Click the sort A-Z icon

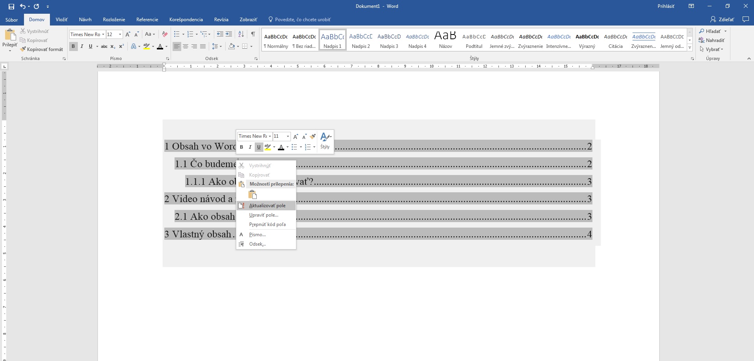coord(241,35)
